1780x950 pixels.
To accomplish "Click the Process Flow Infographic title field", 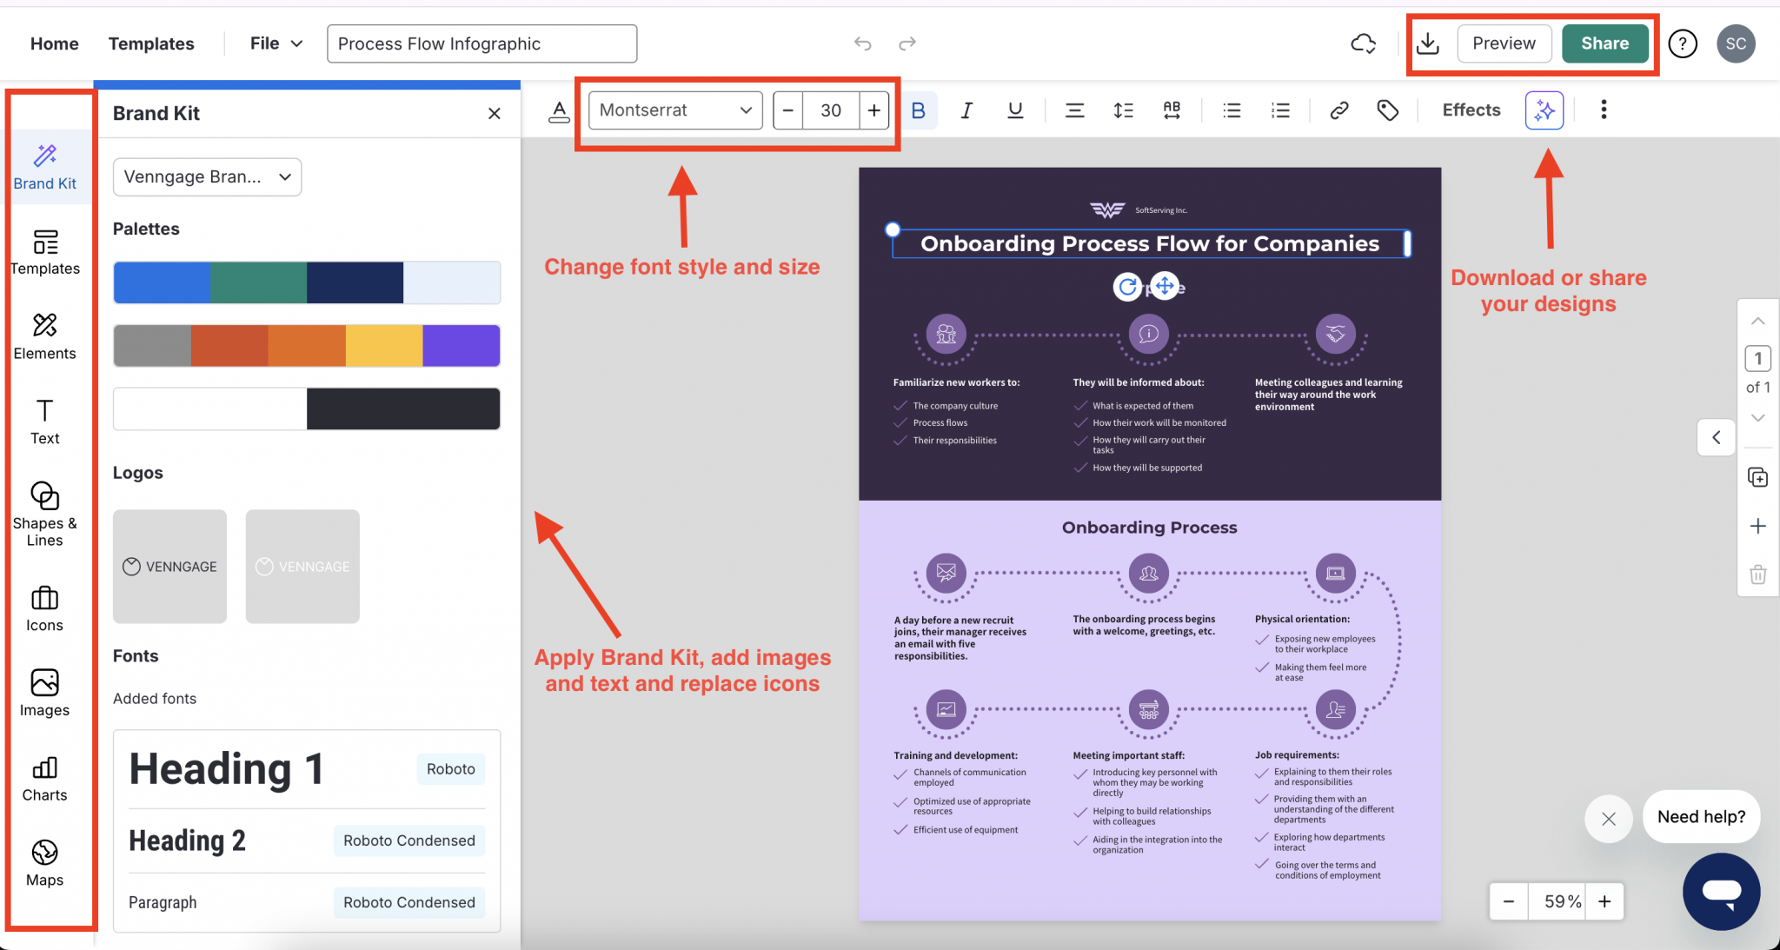I will point(482,43).
